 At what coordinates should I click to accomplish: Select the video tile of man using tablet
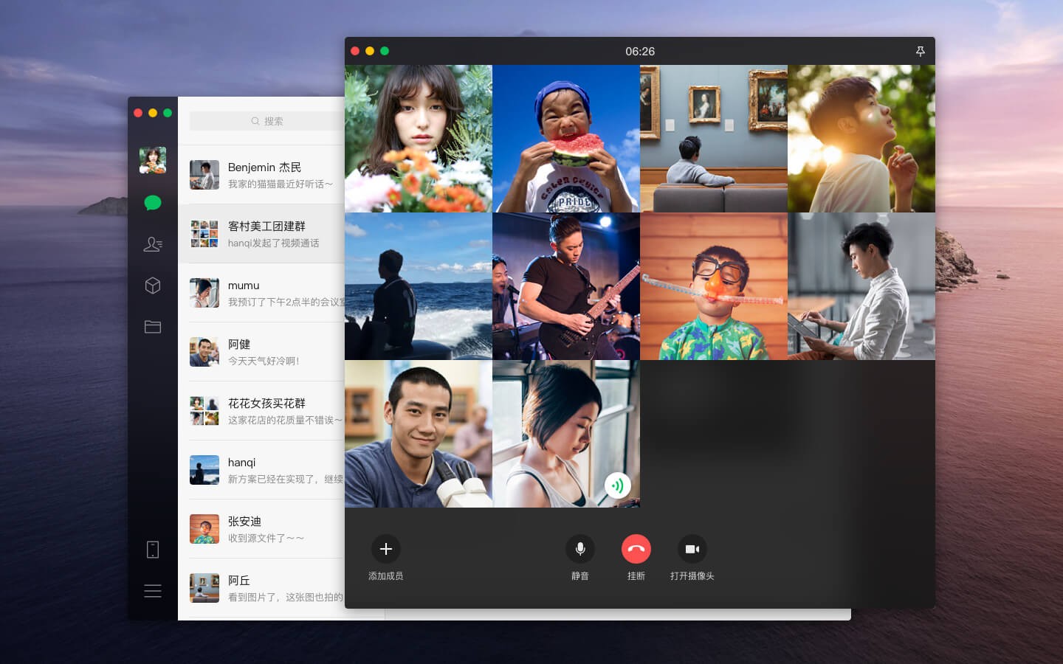pyautogui.click(x=861, y=286)
